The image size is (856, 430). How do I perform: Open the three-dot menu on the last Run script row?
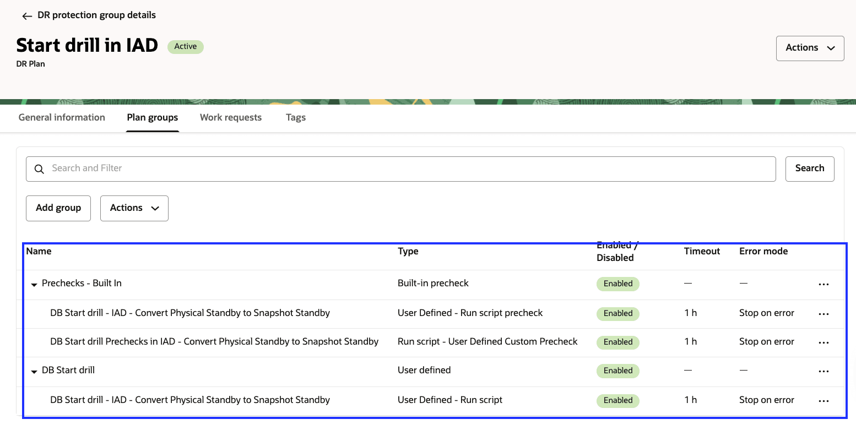[x=824, y=400]
